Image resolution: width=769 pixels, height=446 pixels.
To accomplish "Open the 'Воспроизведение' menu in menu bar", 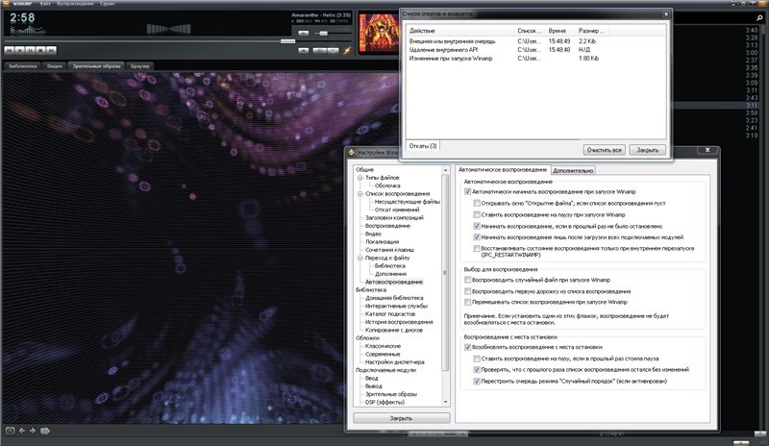I will tap(75, 5).
